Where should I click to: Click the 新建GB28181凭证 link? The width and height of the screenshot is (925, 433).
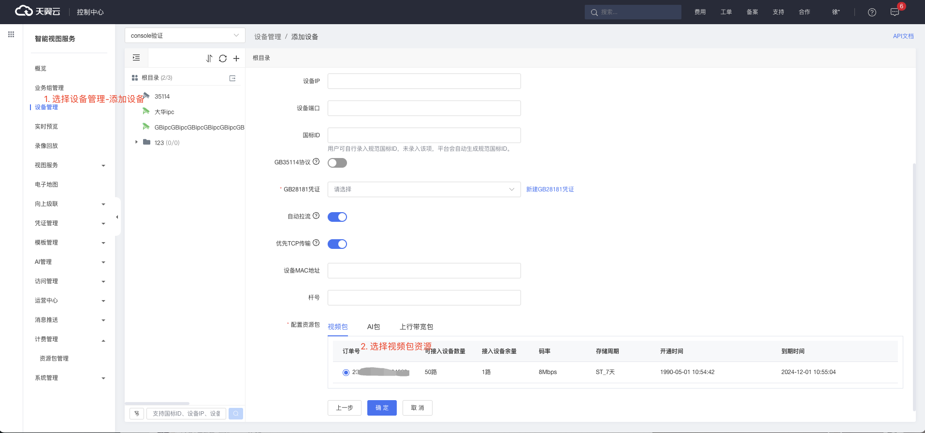[x=550, y=189]
